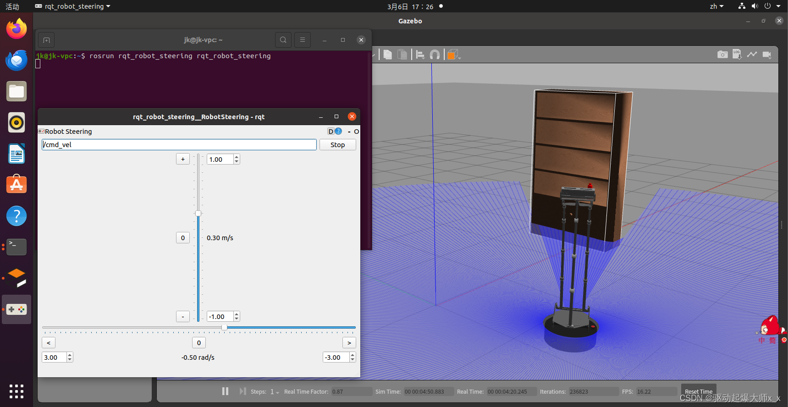Image resolution: width=788 pixels, height=407 pixels.
Task: Open Terminal from the dock
Action: click(17, 247)
